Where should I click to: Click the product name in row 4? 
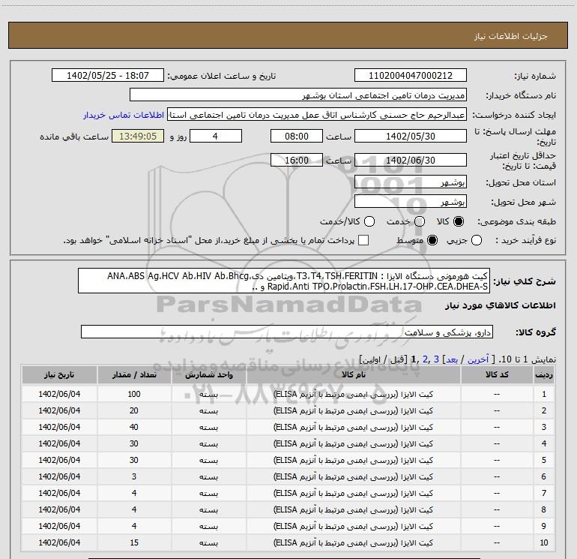tap(353, 443)
